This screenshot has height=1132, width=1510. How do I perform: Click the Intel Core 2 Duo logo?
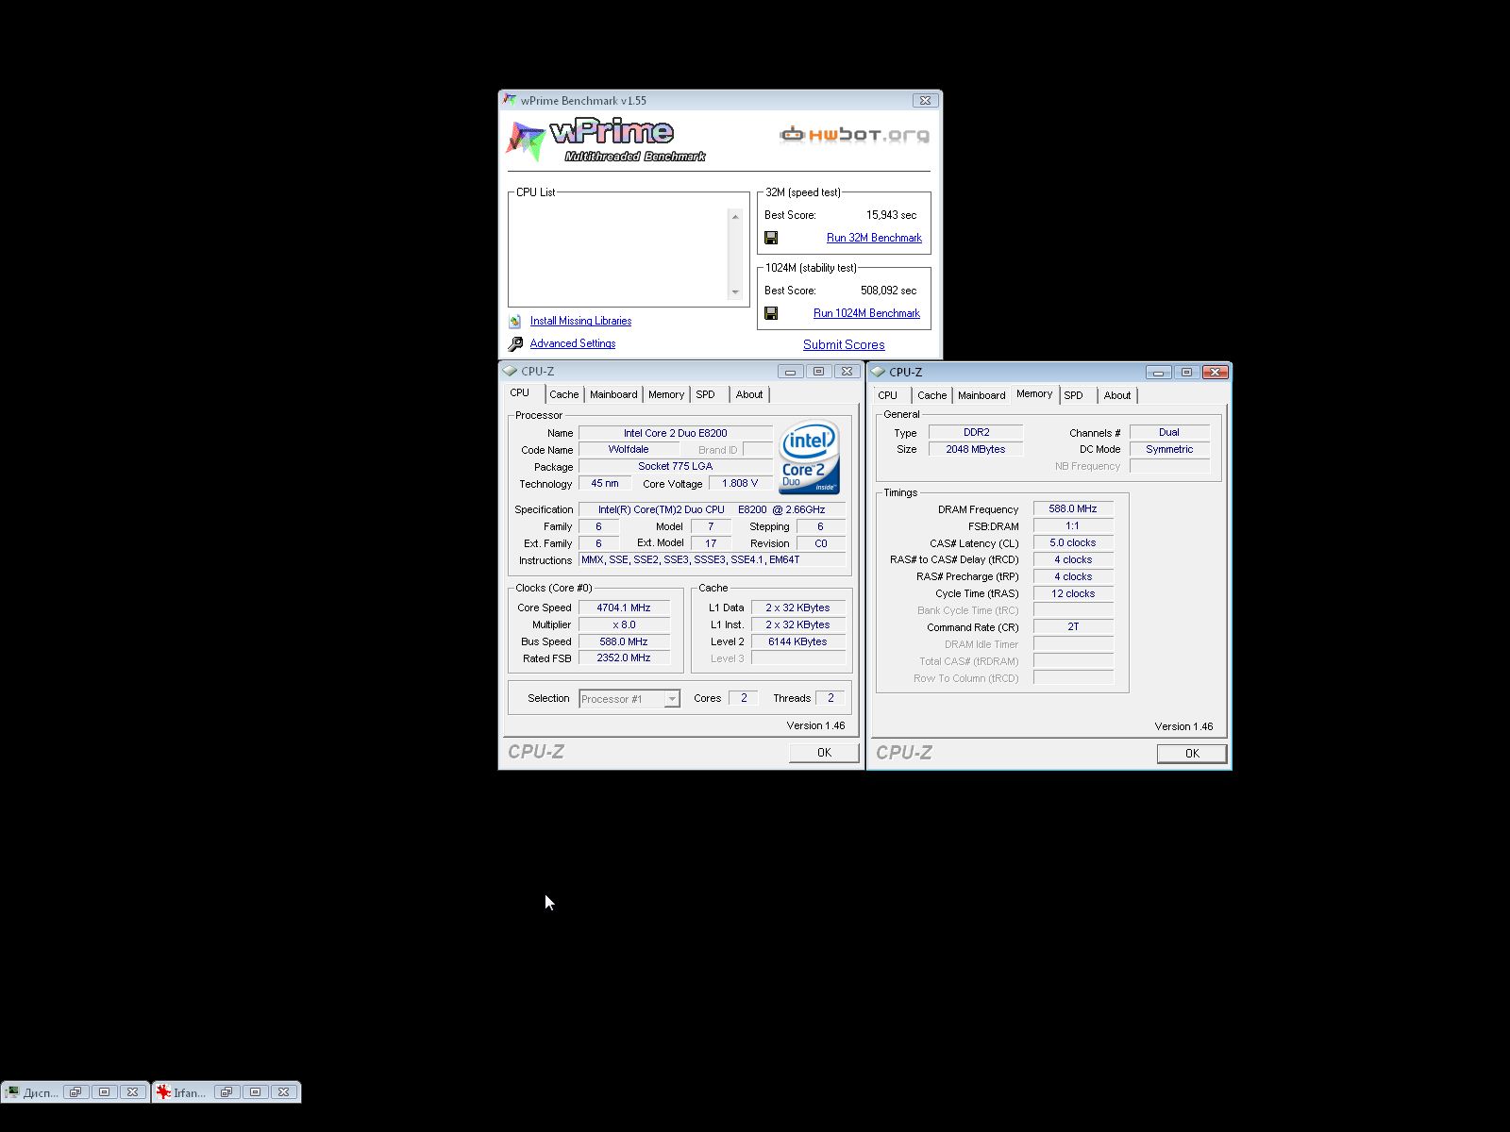(809, 457)
